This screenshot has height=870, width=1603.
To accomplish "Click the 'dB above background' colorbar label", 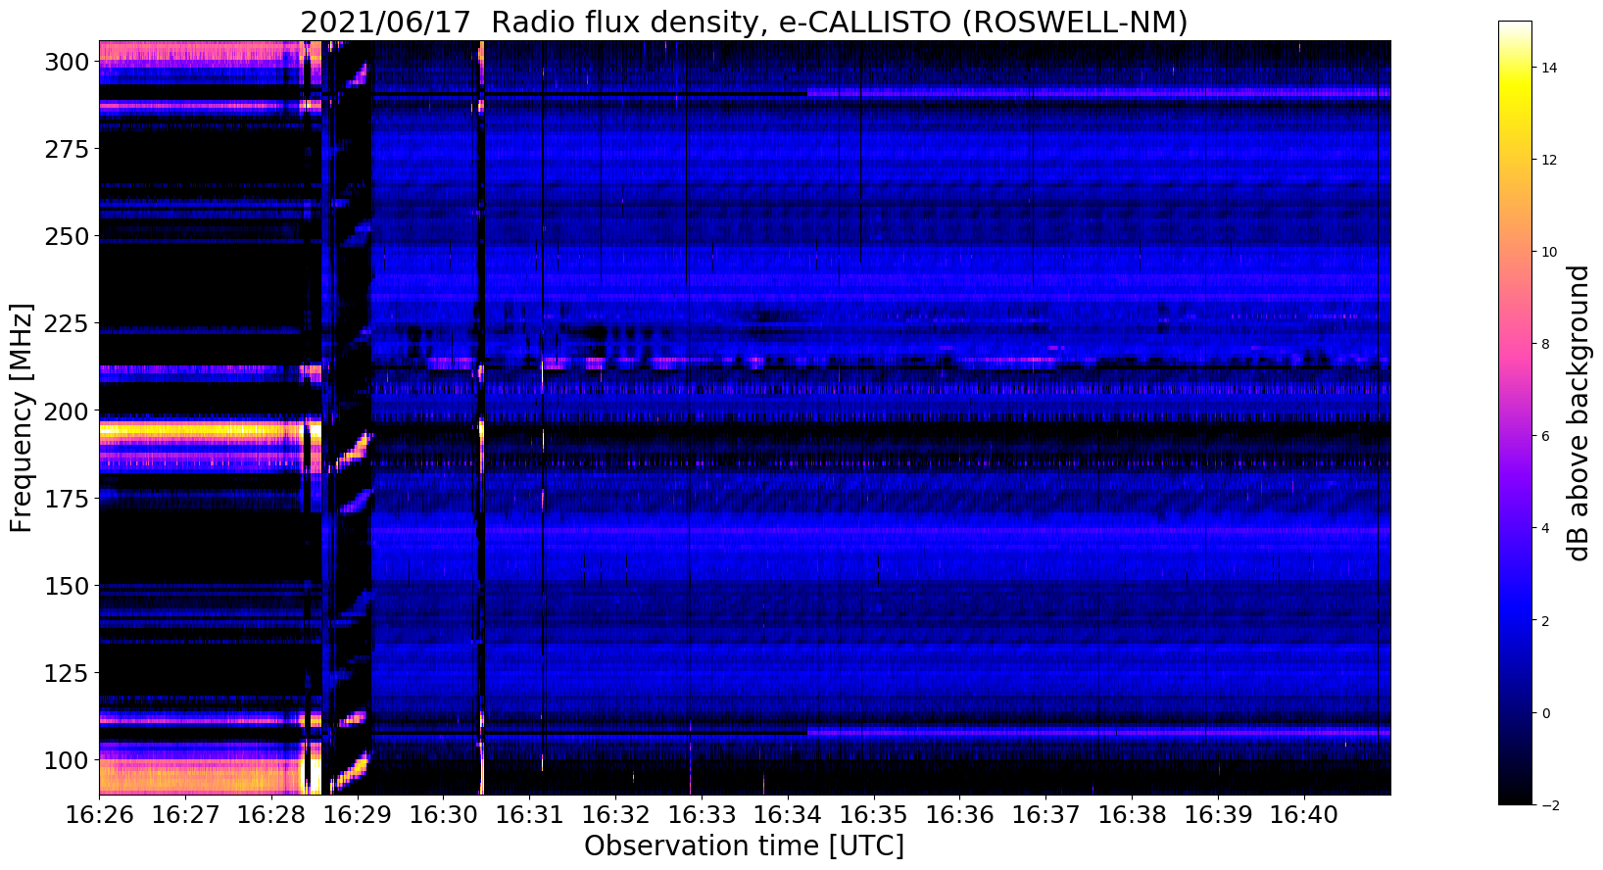I will pos(1578,412).
